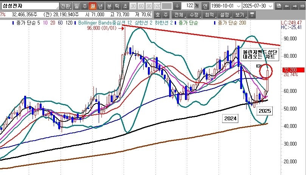Select the 년 (yearly) chart period

tap(100, 6)
